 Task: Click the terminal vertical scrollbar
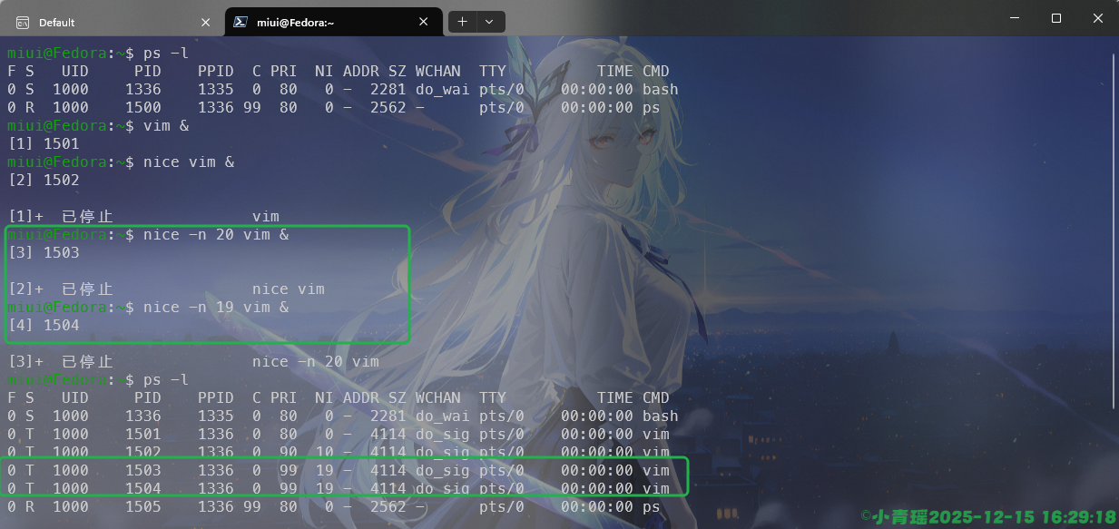(1114, 227)
